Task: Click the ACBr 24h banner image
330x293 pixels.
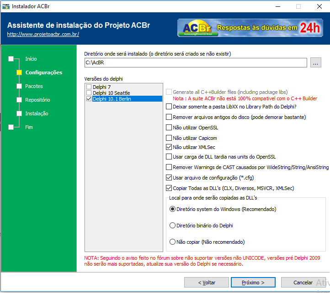Action: (x=250, y=28)
